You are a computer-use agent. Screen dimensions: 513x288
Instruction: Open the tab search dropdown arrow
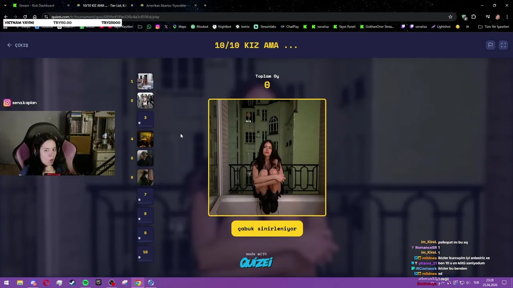coord(5,6)
